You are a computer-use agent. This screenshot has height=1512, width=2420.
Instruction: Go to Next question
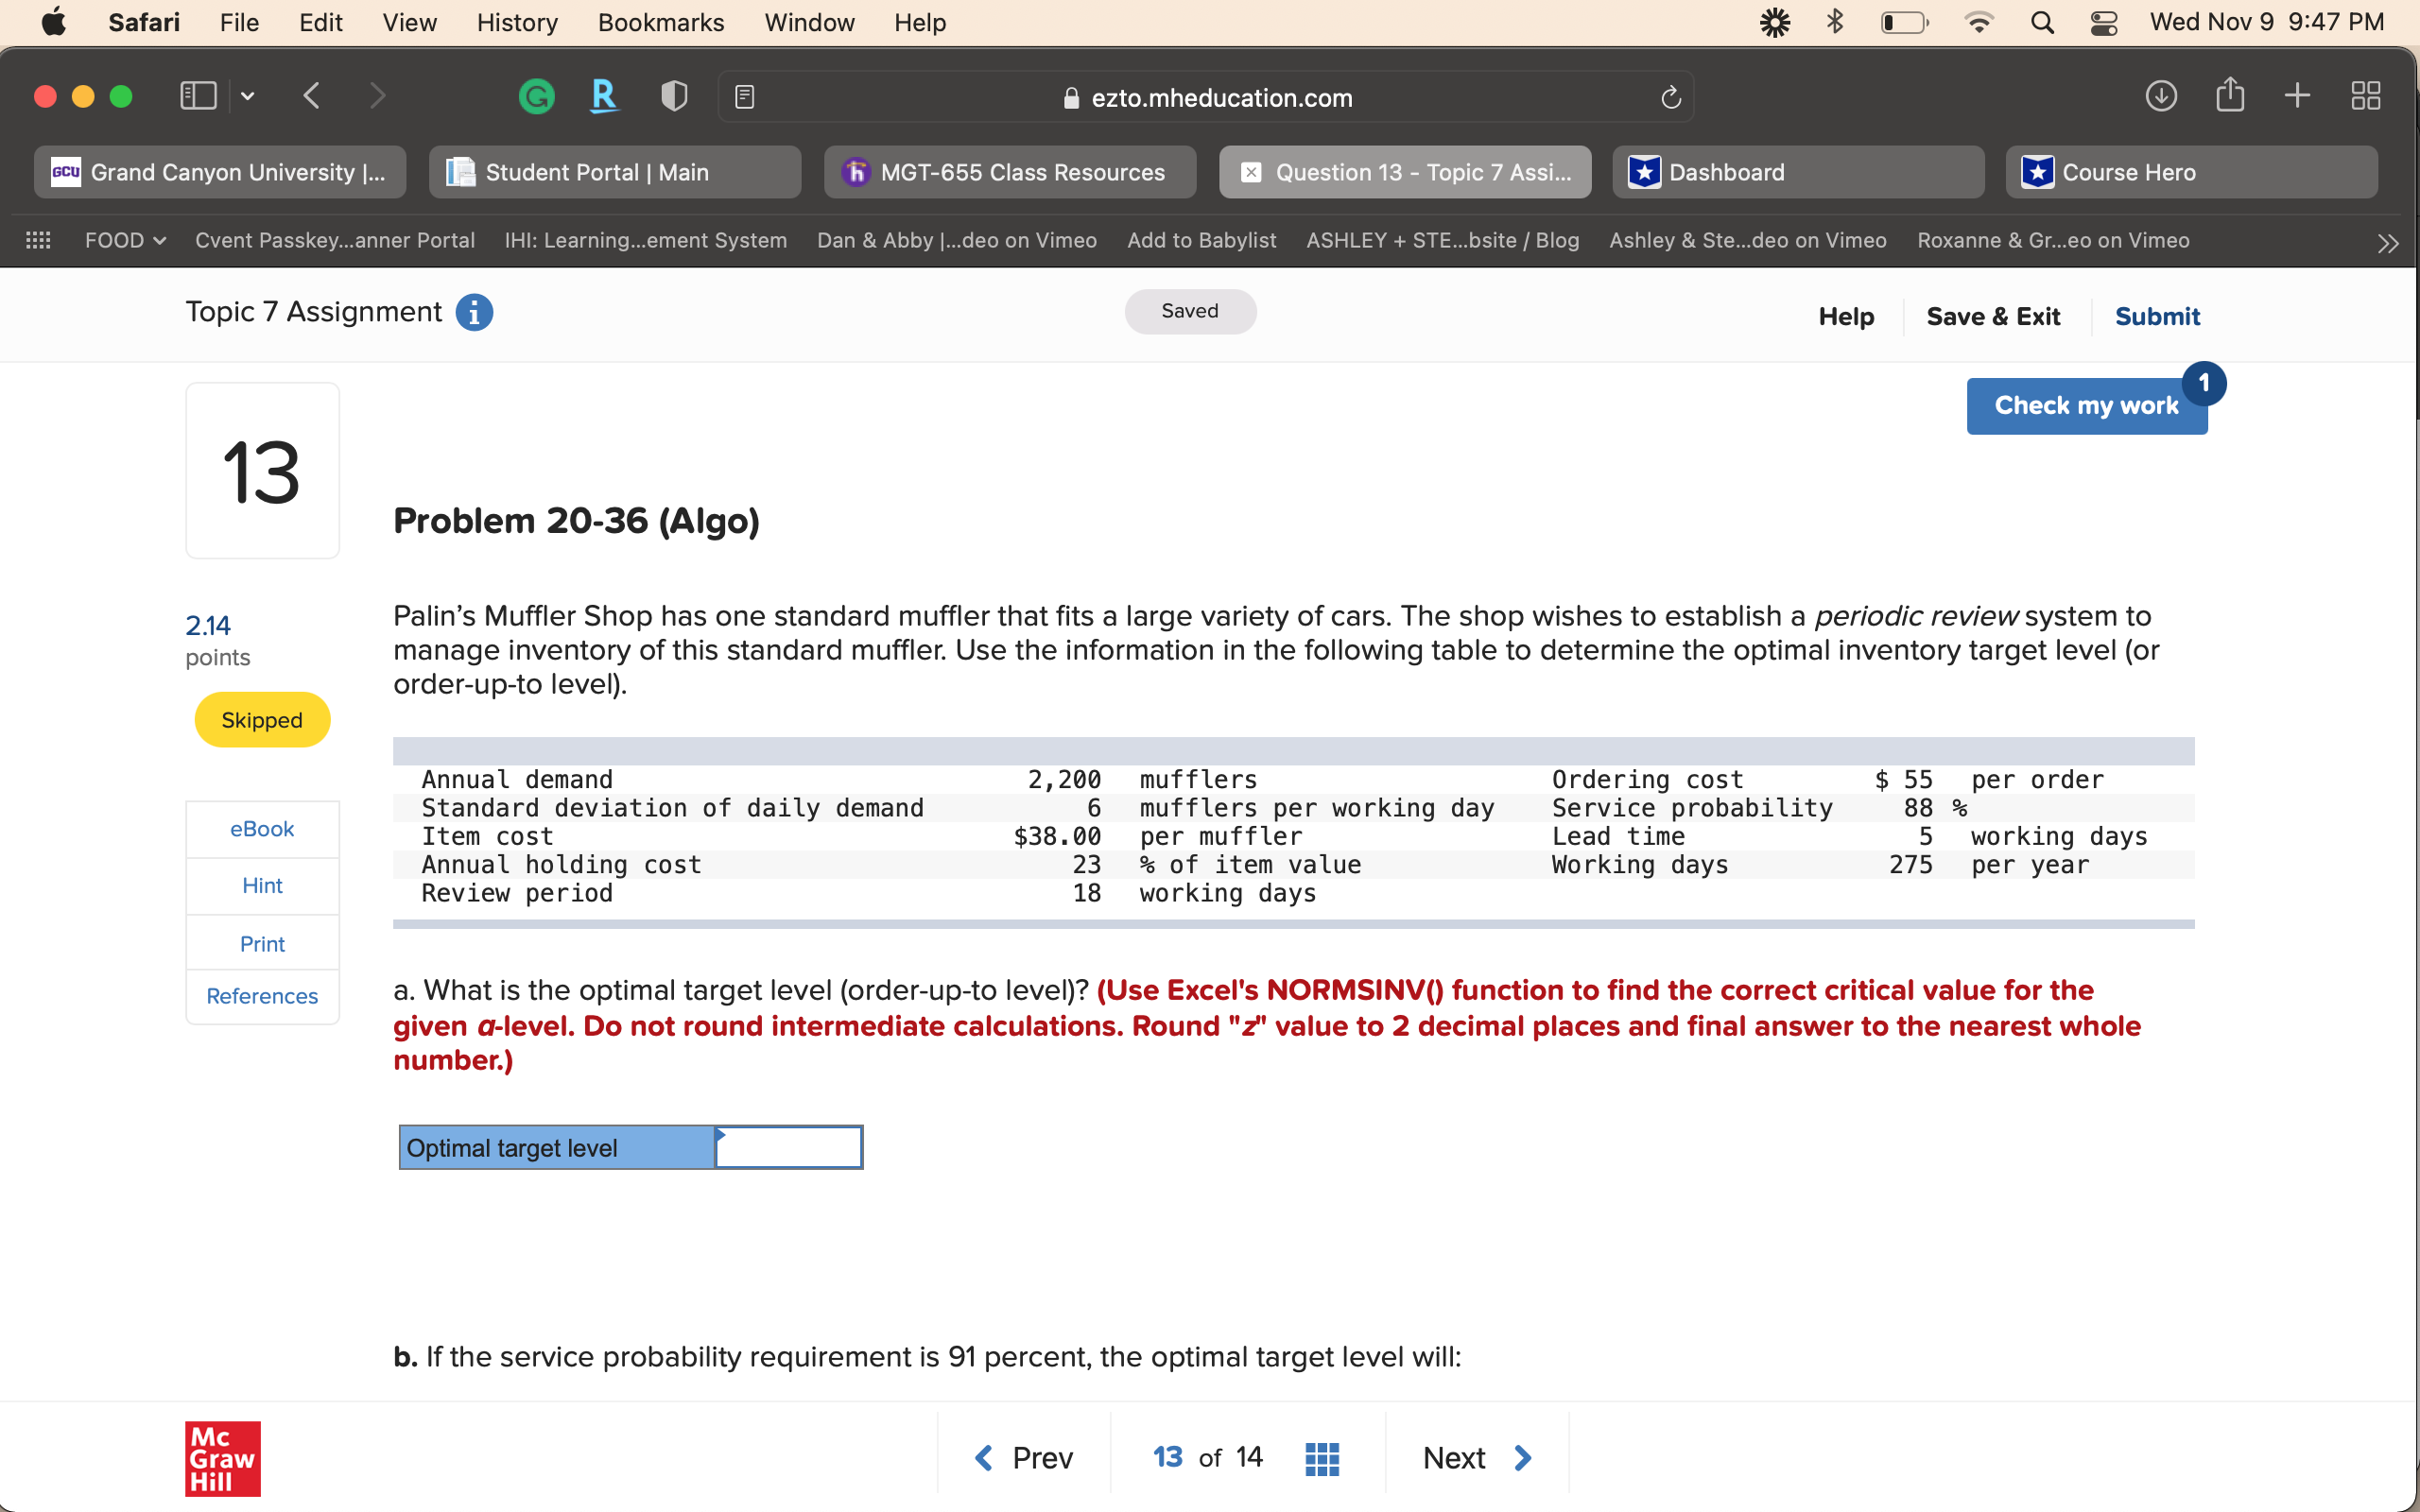tap(1476, 1458)
